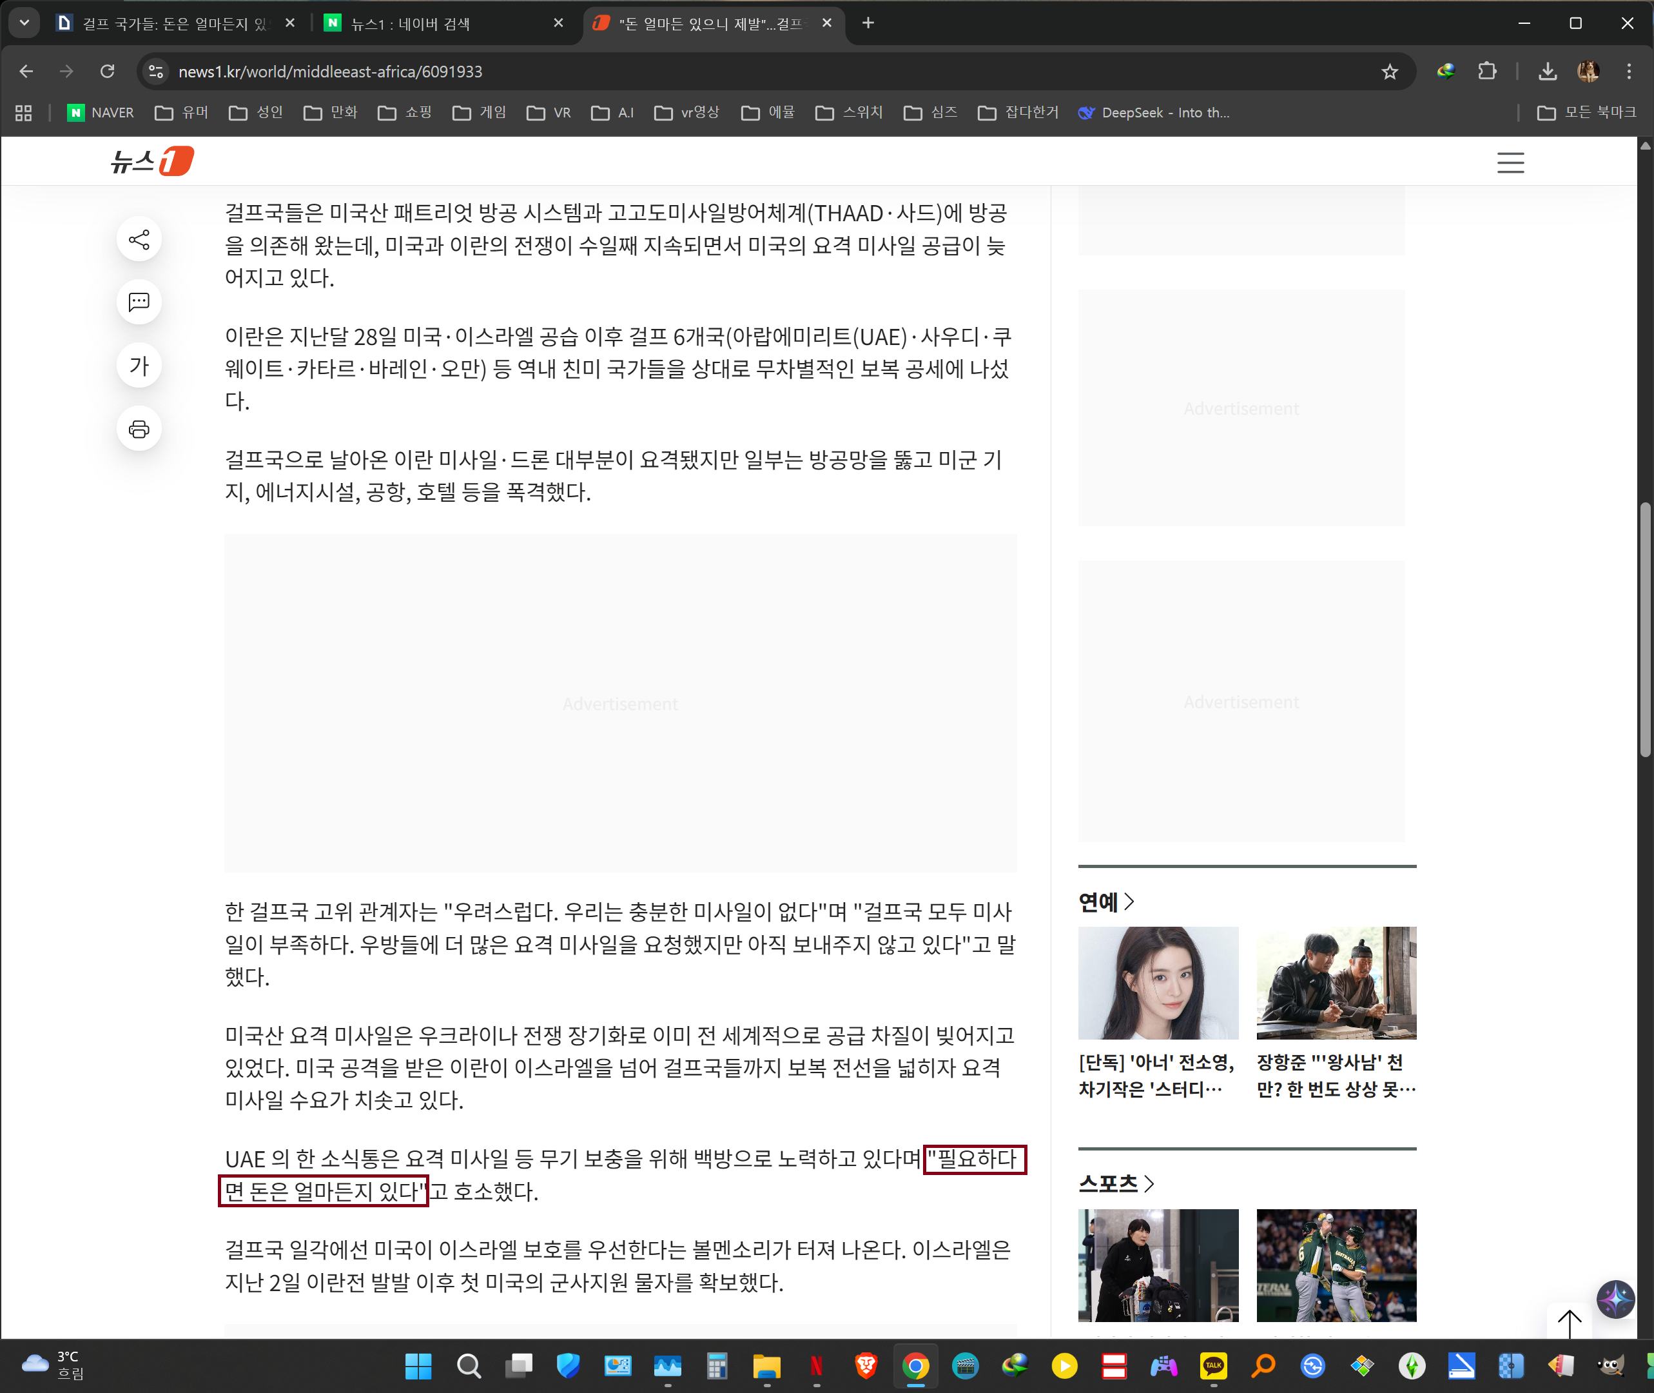Expand the tab search dropdown arrow
The width and height of the screenshot is (1654, 1393).
pos(24,23)
